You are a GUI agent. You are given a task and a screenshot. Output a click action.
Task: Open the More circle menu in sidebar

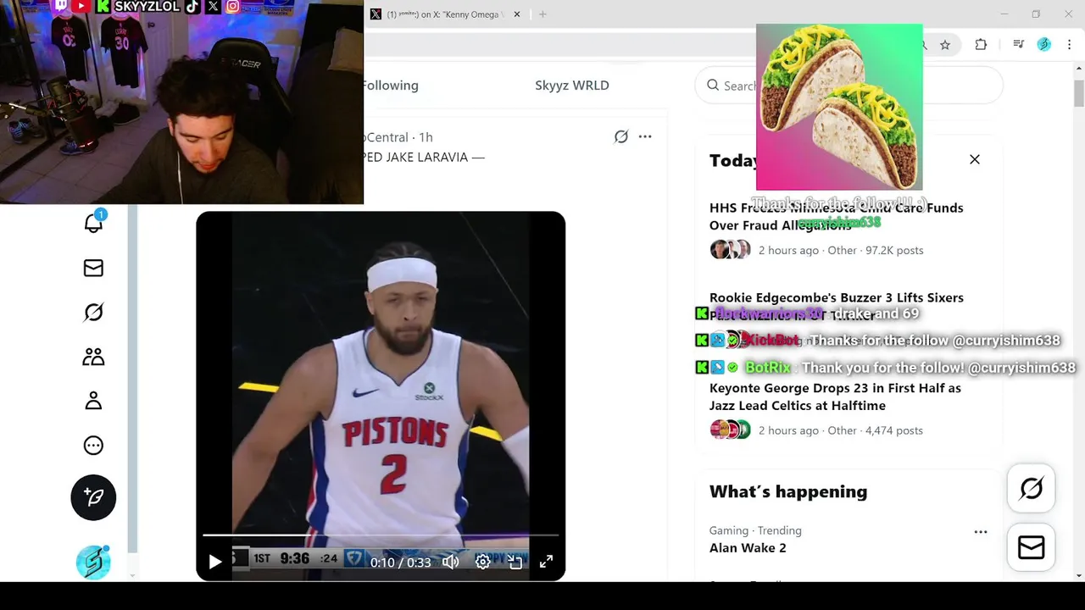coord(93,446)
